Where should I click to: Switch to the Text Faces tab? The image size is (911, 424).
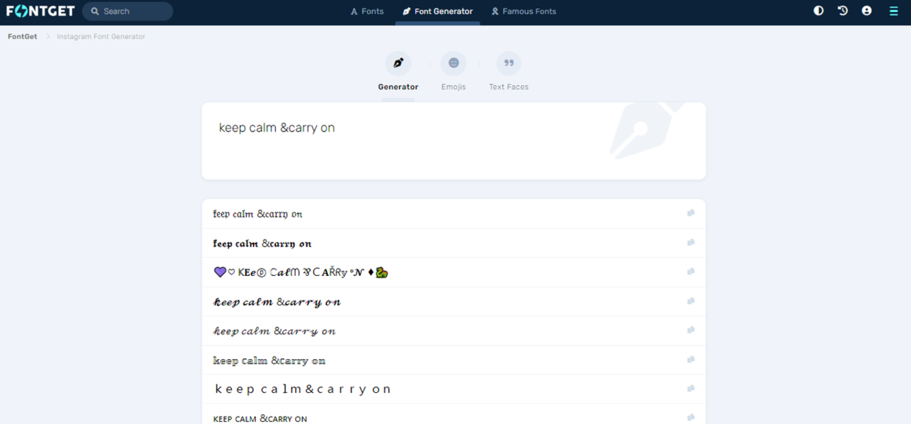509,71
